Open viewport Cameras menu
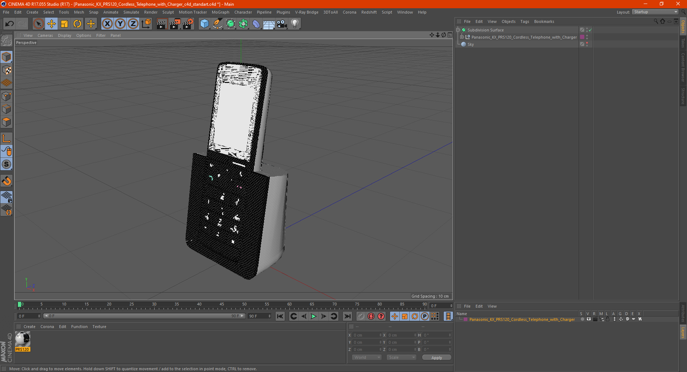Screen dimensions: 687x372 coord(45,35)
